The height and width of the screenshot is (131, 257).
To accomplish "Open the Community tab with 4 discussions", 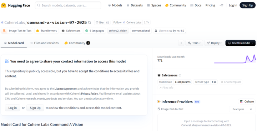I will click(77, 43).
